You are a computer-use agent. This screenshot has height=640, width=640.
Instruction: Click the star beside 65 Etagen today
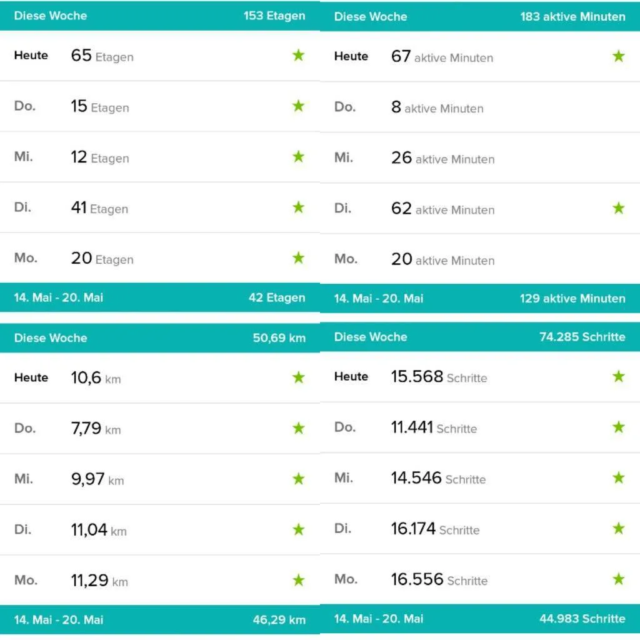click(298, 55)
